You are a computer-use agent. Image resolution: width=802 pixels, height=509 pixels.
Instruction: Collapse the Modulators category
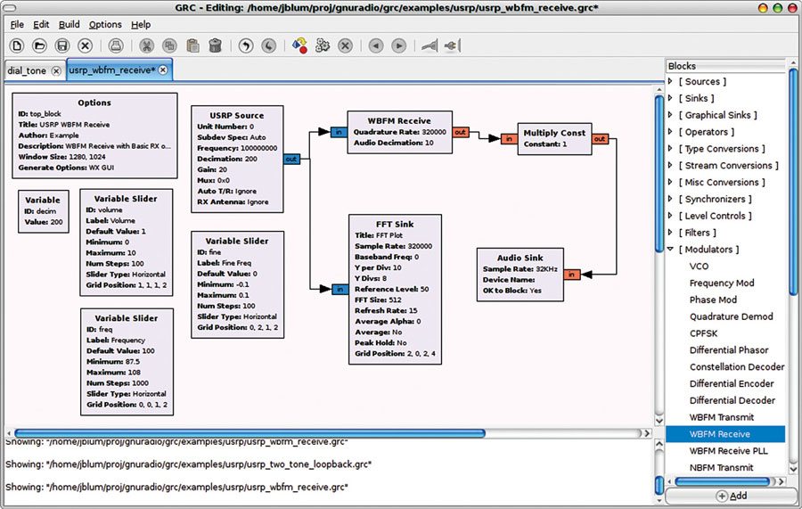click(671, 250)
